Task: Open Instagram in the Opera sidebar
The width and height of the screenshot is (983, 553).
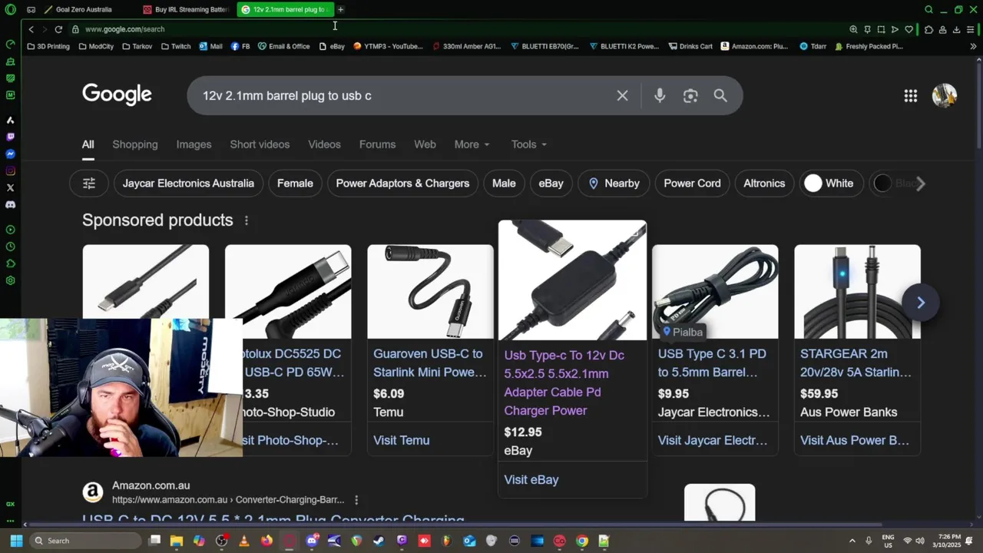Action: (10, 171)
